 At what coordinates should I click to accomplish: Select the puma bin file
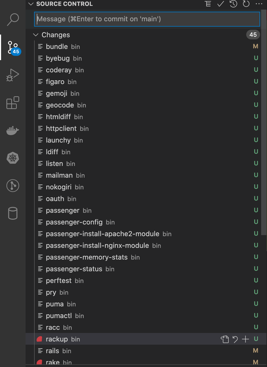pos(146,304)
